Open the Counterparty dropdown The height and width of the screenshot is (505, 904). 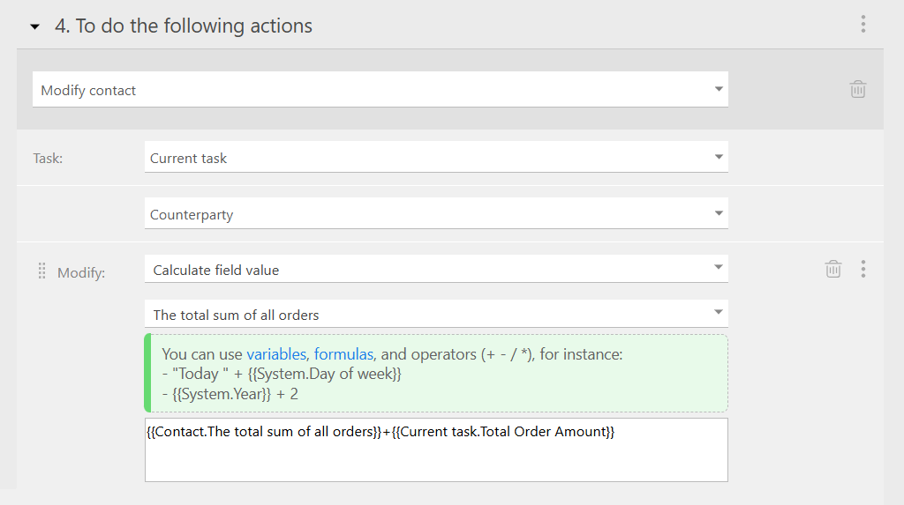(436, 213)
